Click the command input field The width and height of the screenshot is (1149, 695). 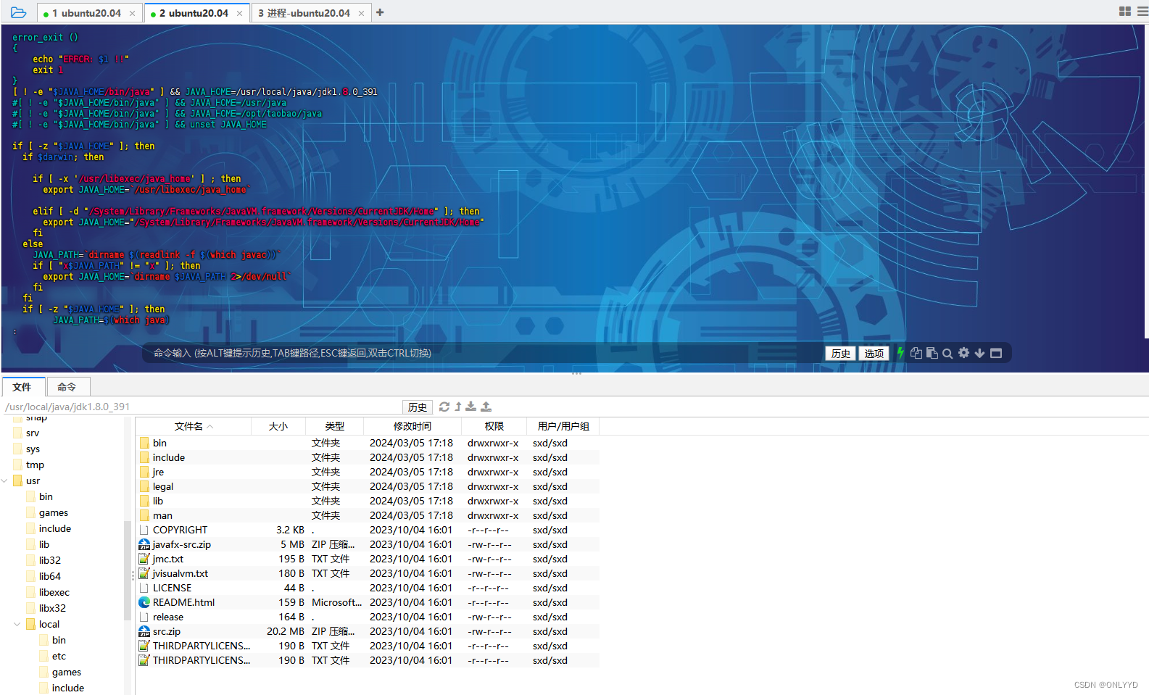(478, 353)
